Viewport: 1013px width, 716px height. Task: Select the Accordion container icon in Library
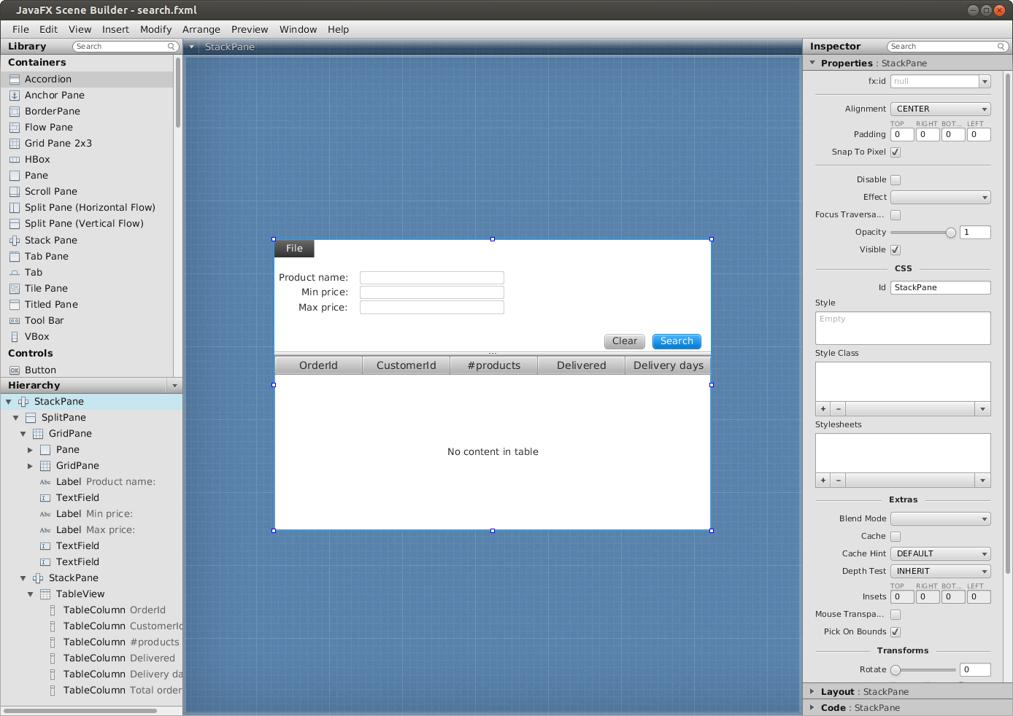coord(15,79)
